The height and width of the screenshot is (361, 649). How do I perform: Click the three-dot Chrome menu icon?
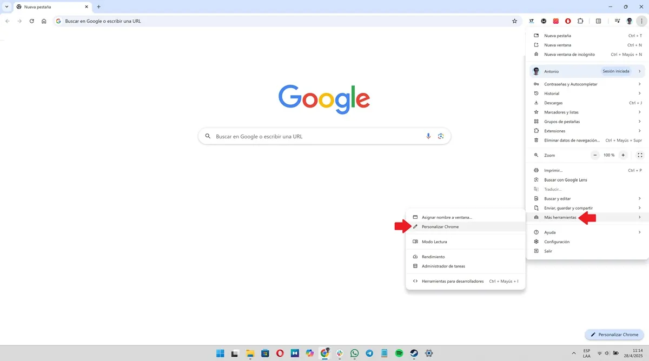(641, 21)
